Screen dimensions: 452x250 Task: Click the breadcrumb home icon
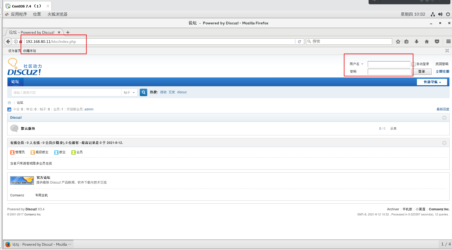click(x=9, y=103)
